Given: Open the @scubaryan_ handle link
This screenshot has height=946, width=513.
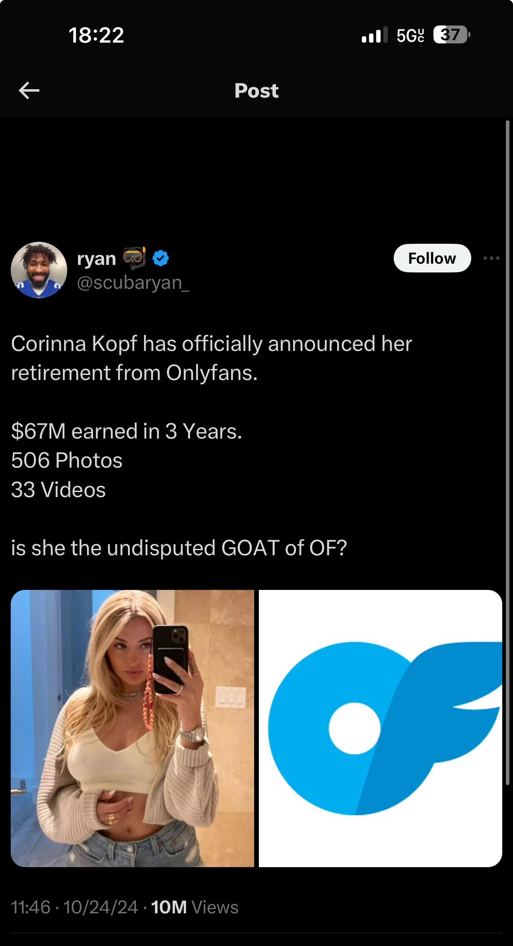Looking at the screenshot, I should click(133, 283).
